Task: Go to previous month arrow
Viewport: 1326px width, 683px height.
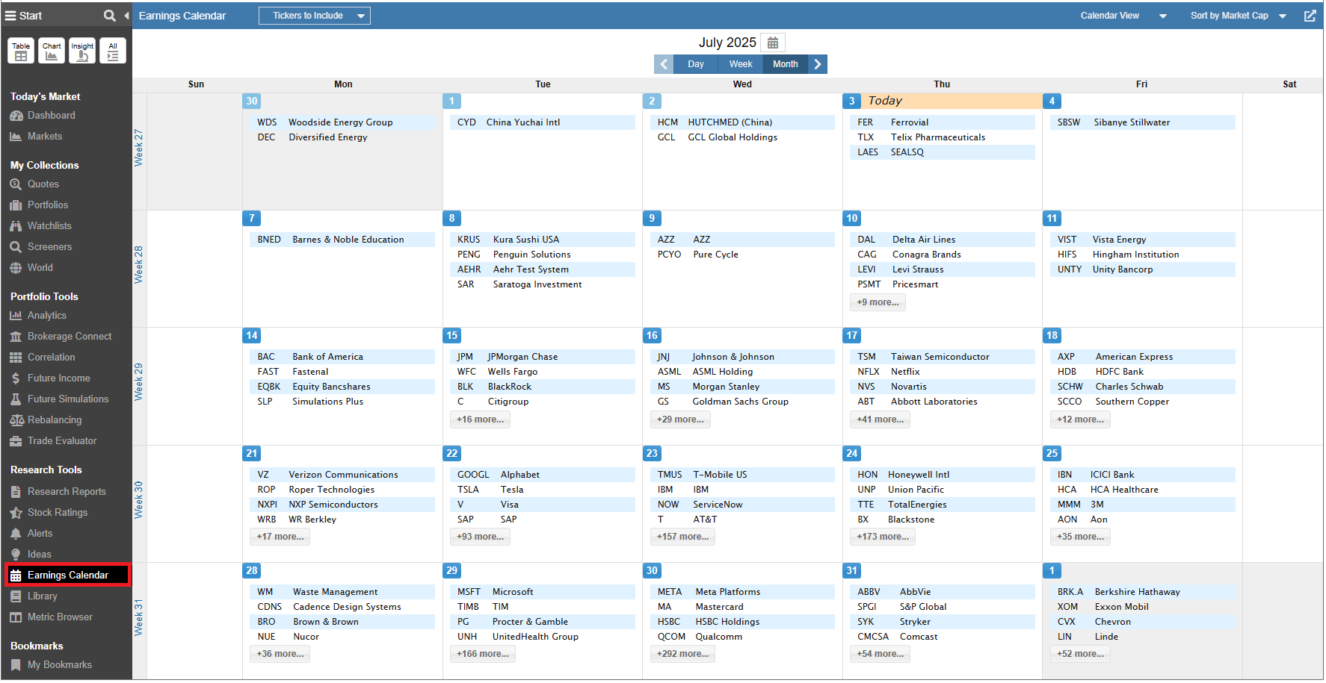Action: pos(663,64)
